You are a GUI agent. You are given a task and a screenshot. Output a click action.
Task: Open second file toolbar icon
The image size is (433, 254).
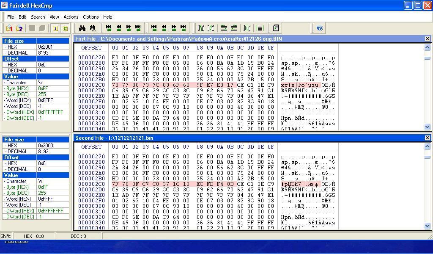coord(19,28)
